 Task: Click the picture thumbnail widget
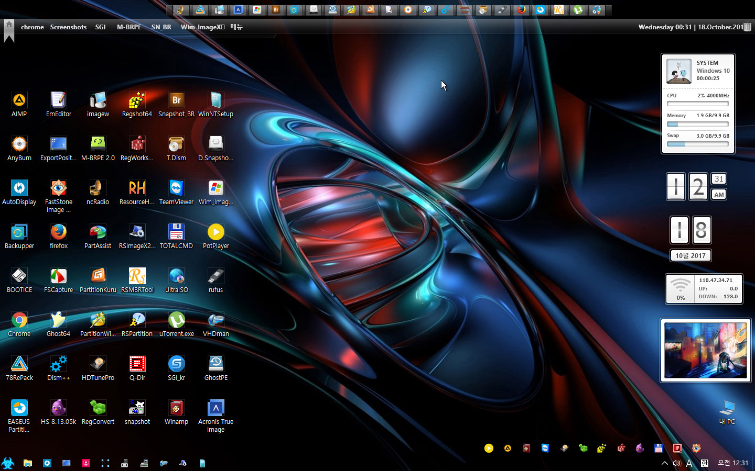tap(706, 350)
